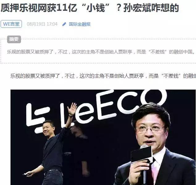Click the gray 摘要 label badge
Screen dimensions: 196x185
(14, 39)
